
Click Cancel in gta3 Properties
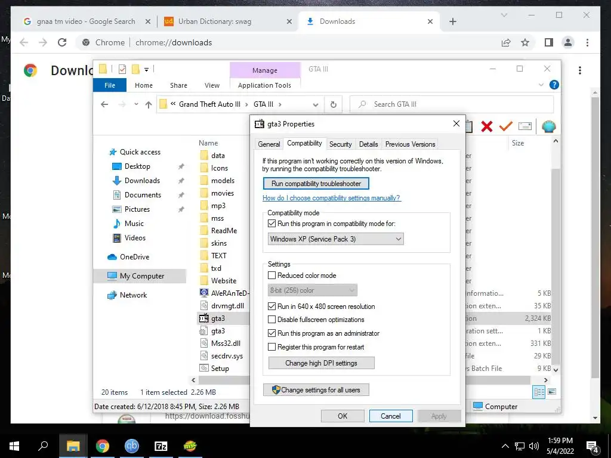[x=390, y=416]
